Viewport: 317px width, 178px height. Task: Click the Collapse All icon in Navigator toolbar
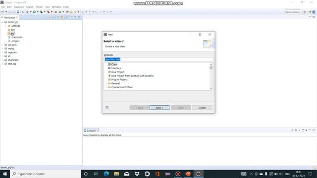click(x=58, y=17)
